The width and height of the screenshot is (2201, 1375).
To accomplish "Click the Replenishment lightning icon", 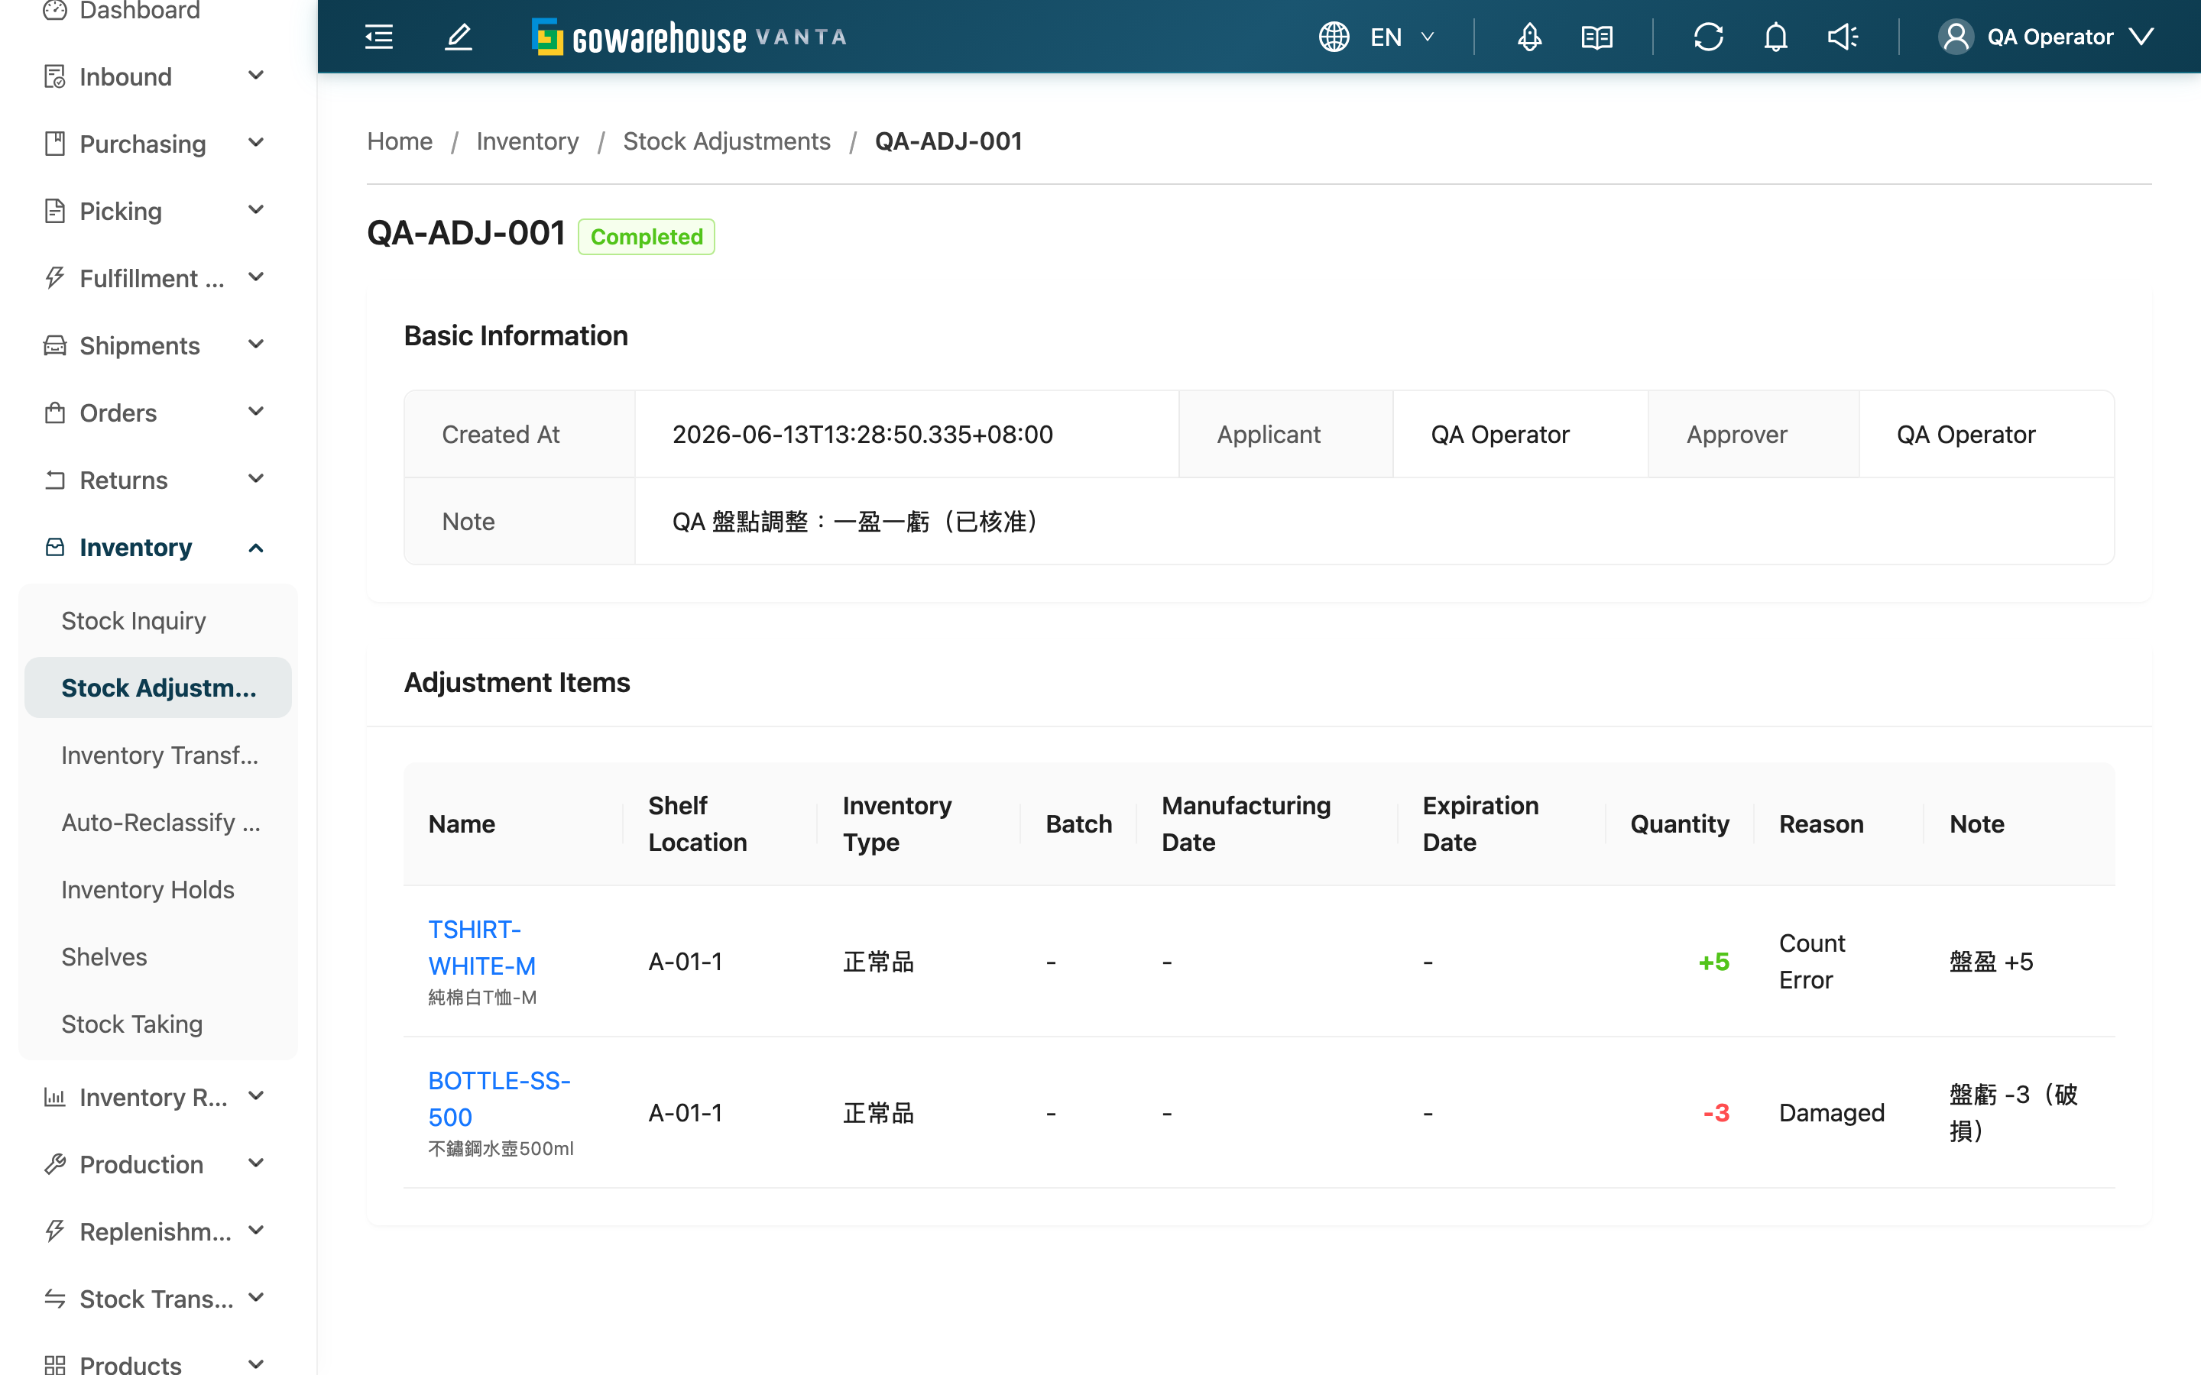I will coord(54,1232).
